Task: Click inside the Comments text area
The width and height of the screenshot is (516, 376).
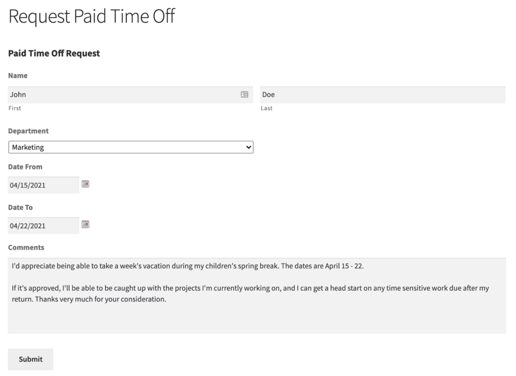Action: coord(256,317)
